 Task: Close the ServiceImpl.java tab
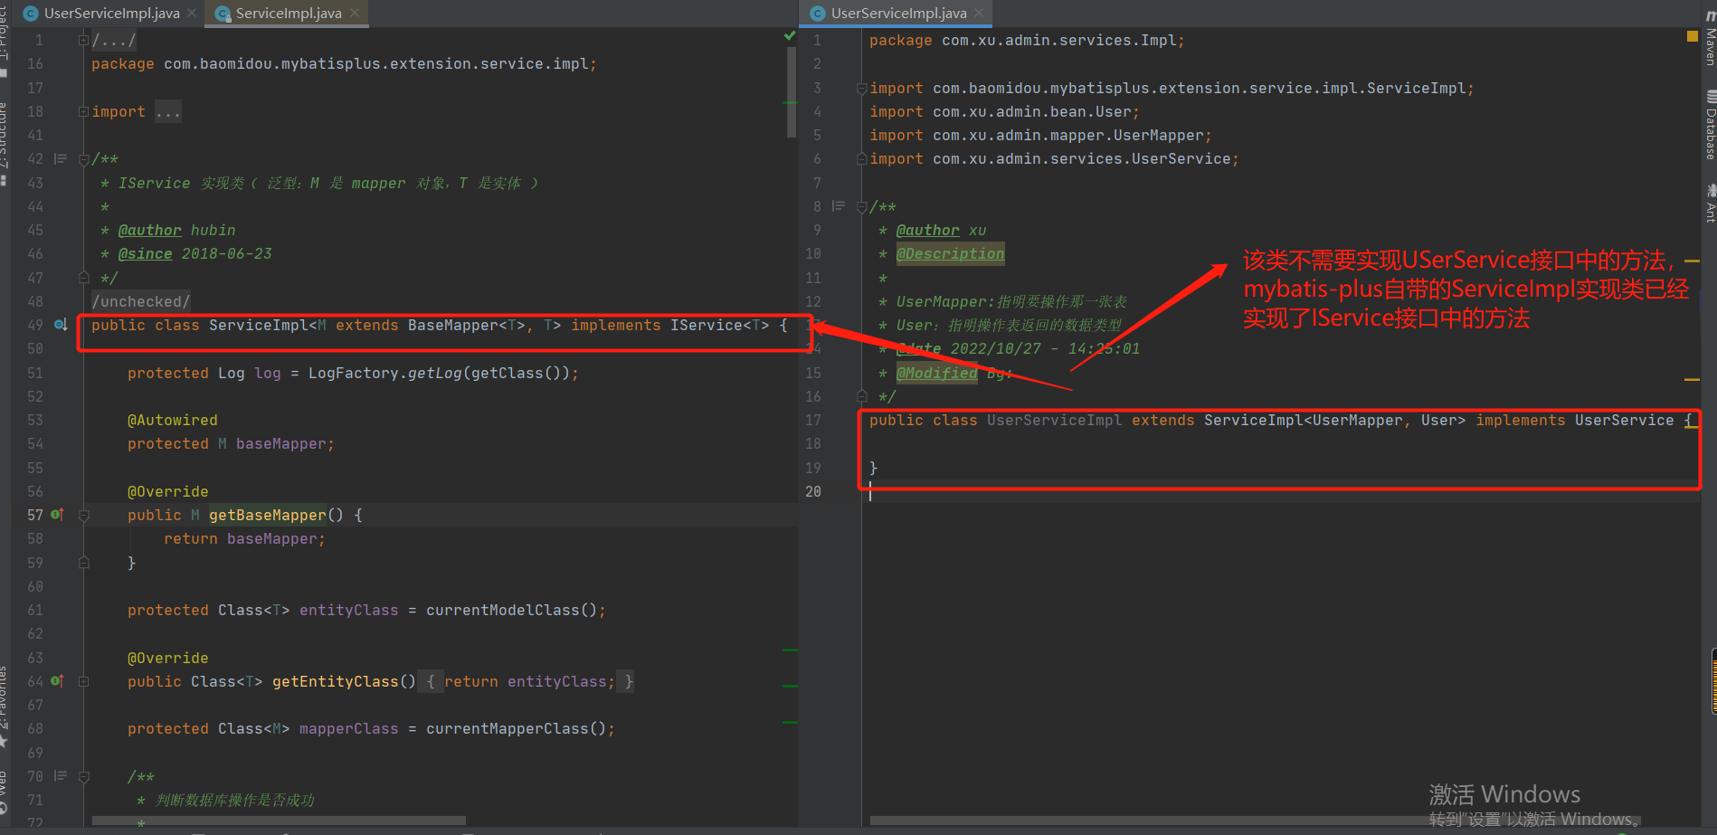click(x=355, y=14)
